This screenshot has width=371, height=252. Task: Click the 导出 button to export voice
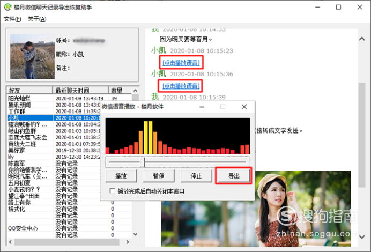click(234, 176)
